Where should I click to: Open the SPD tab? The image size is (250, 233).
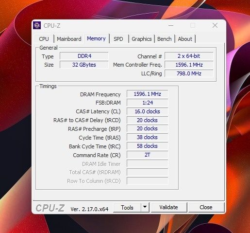118,39
